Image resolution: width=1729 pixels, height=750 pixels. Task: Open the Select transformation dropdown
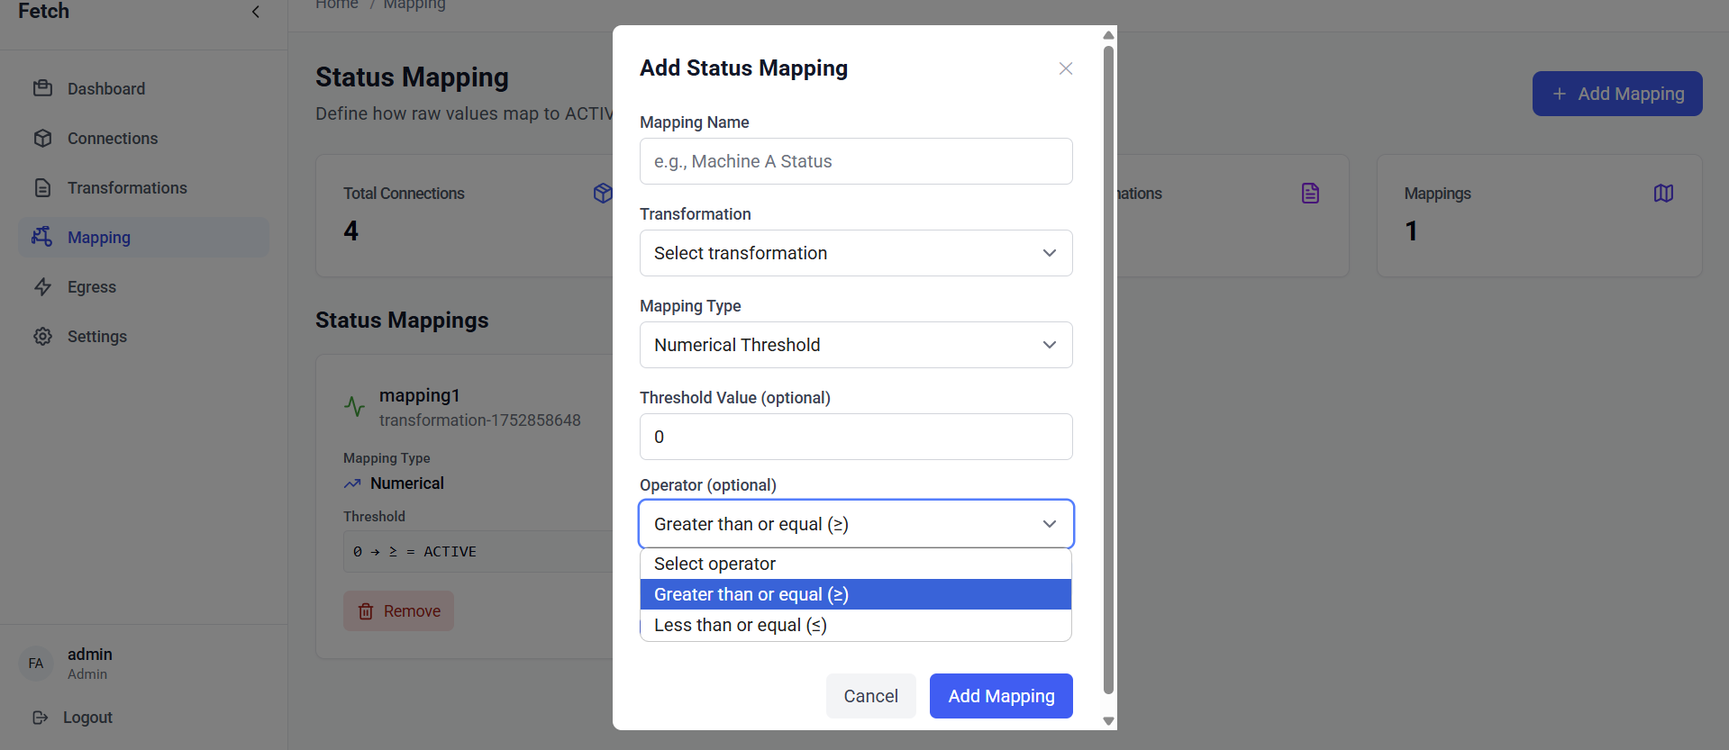[855, 253]
